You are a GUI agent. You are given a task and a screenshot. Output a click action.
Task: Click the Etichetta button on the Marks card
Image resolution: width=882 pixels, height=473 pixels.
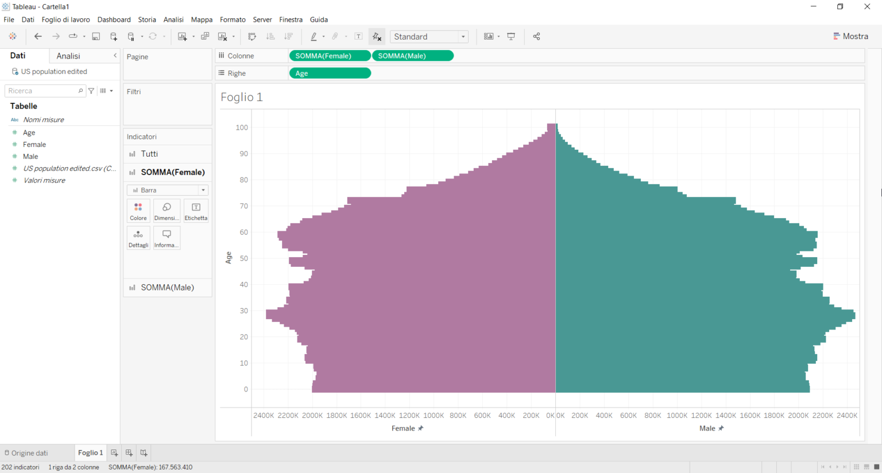195,210
